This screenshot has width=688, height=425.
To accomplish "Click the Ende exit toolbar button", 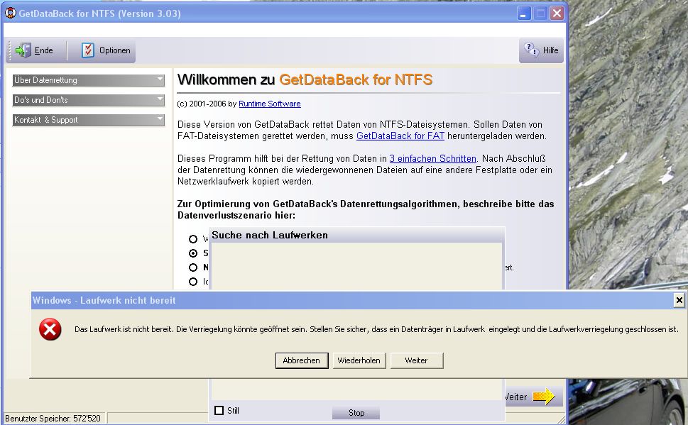I will coord(34,50).
